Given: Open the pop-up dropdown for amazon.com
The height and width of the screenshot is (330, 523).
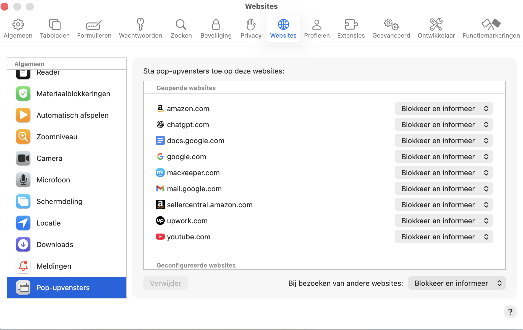Looking at the screenshot, I should 443,108.
